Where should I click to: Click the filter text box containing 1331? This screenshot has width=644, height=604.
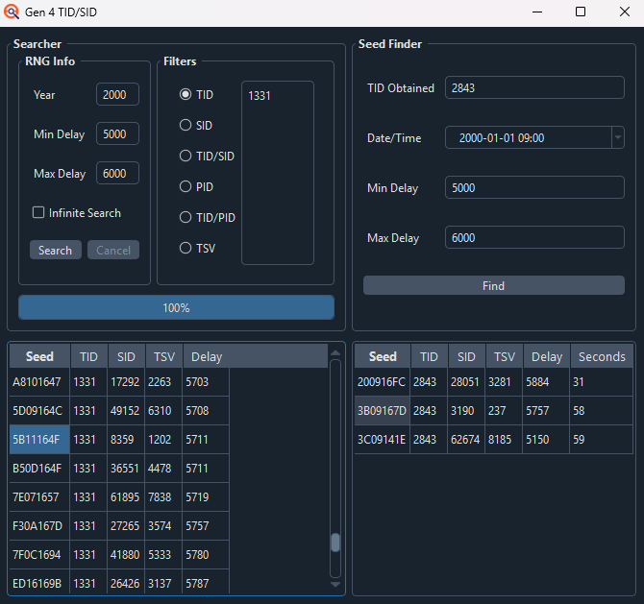click(x=278, y=172)
